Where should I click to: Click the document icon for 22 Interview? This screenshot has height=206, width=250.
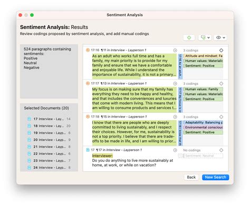[30, 154]
